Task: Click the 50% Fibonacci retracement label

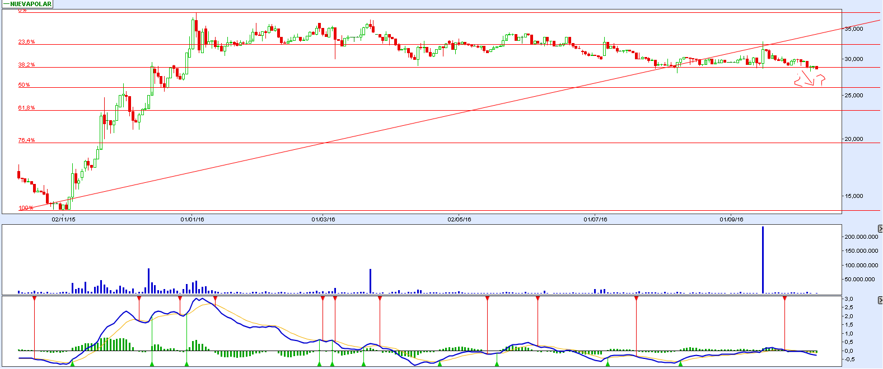Action: 24,85
